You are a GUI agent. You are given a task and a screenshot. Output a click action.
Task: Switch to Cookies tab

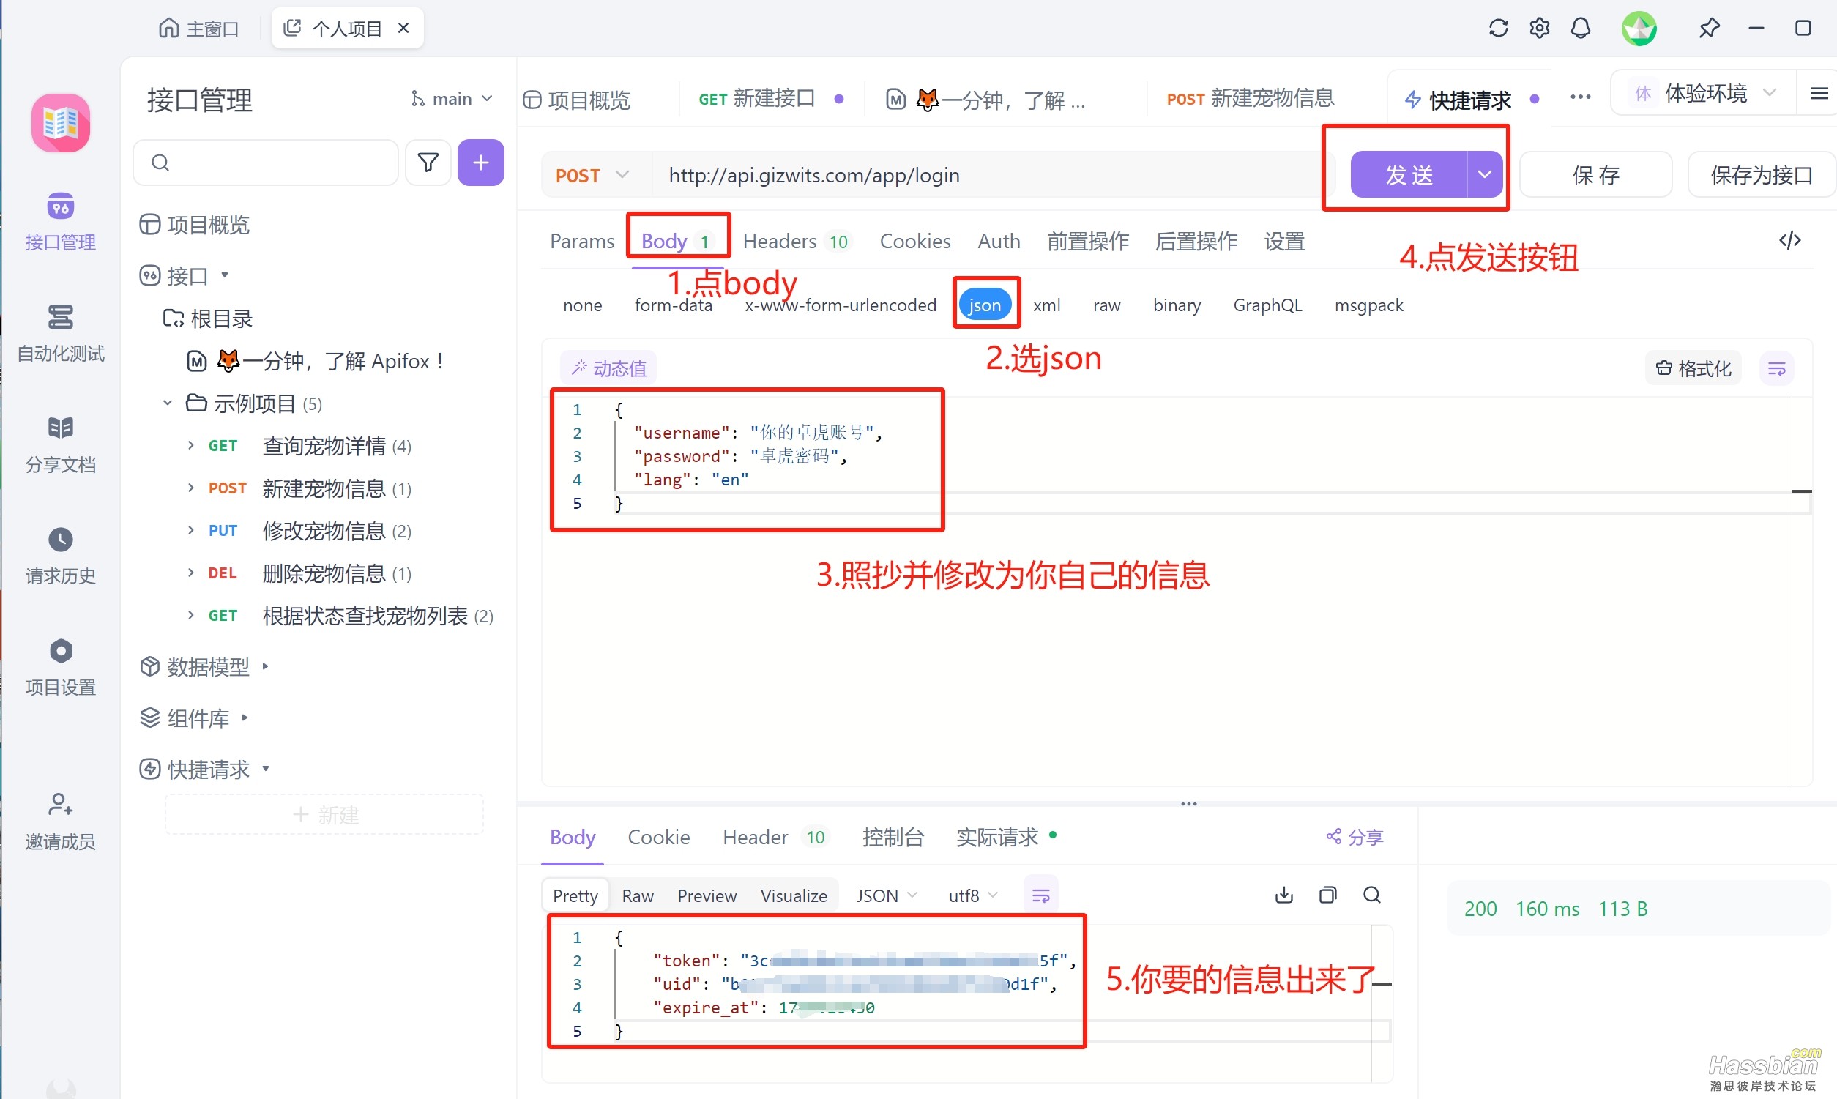pyautogui.click(x=914, y=241)
